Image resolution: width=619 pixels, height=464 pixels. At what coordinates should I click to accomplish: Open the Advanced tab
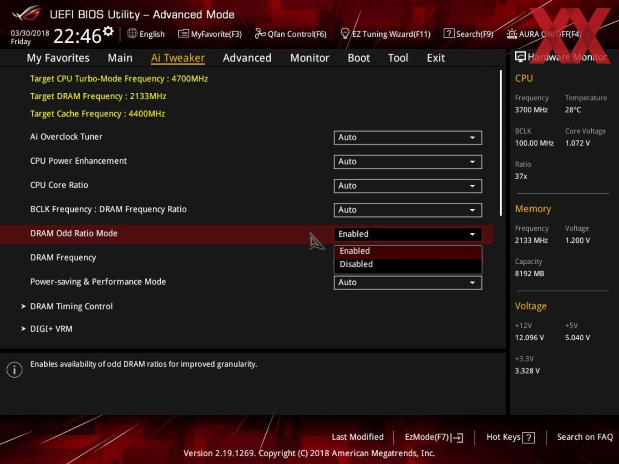[247, 58]
